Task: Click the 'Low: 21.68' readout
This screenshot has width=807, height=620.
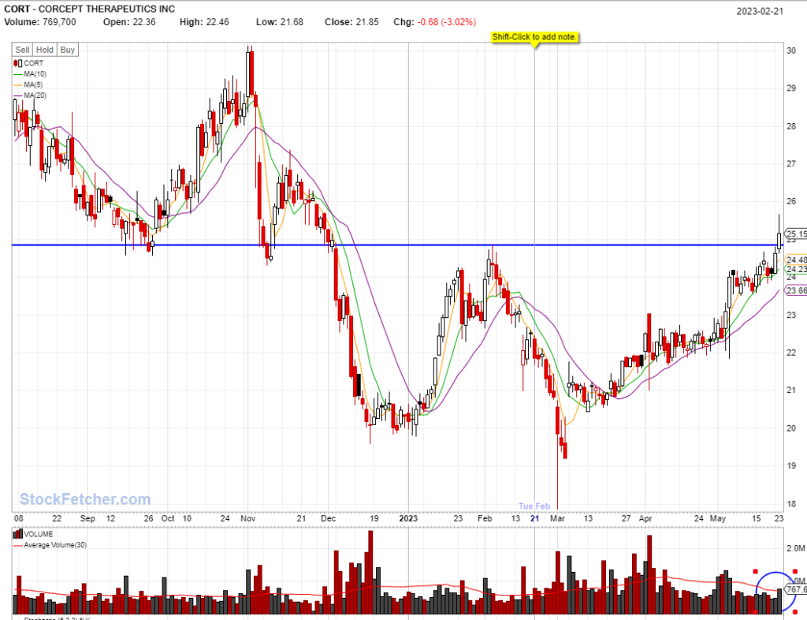Action: click(280, 22)
